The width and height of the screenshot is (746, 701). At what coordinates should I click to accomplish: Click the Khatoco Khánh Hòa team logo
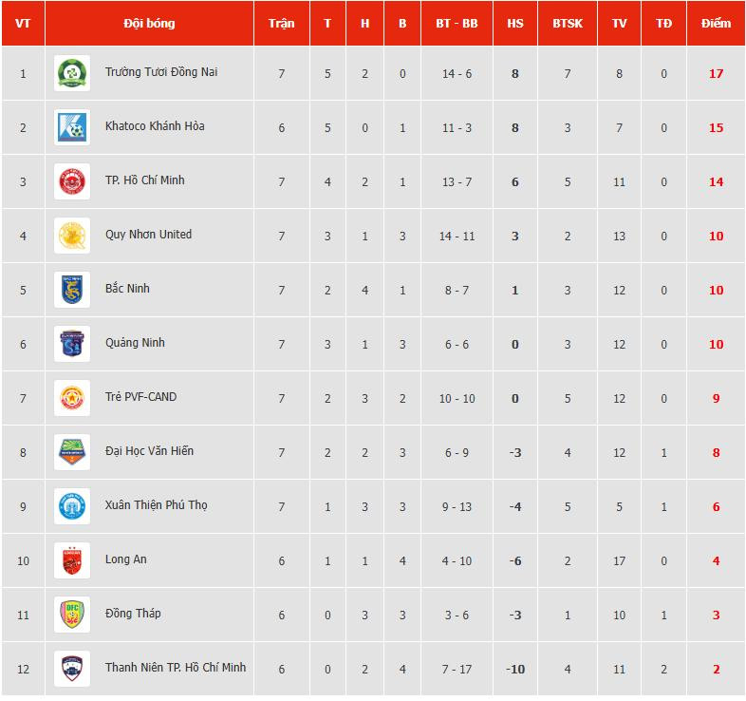pos(72,127)
